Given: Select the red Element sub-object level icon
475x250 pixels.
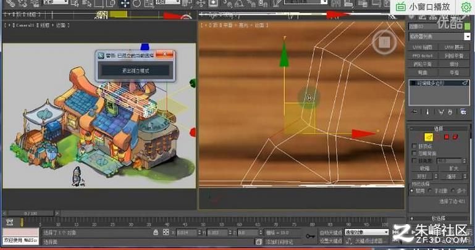Looking at the screenshot, I should (x=455, y=137).
